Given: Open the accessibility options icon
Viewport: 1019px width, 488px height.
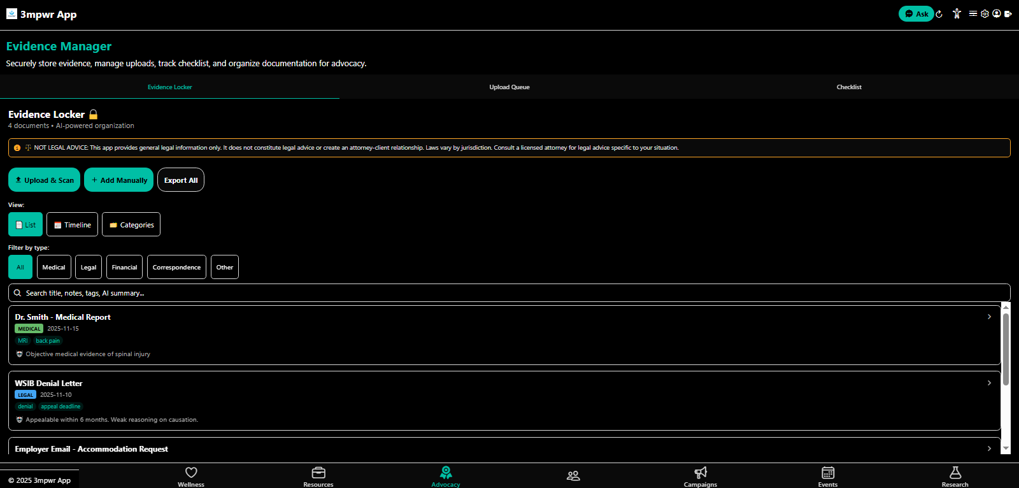Looking at the screenshot, I should [957, 13].
